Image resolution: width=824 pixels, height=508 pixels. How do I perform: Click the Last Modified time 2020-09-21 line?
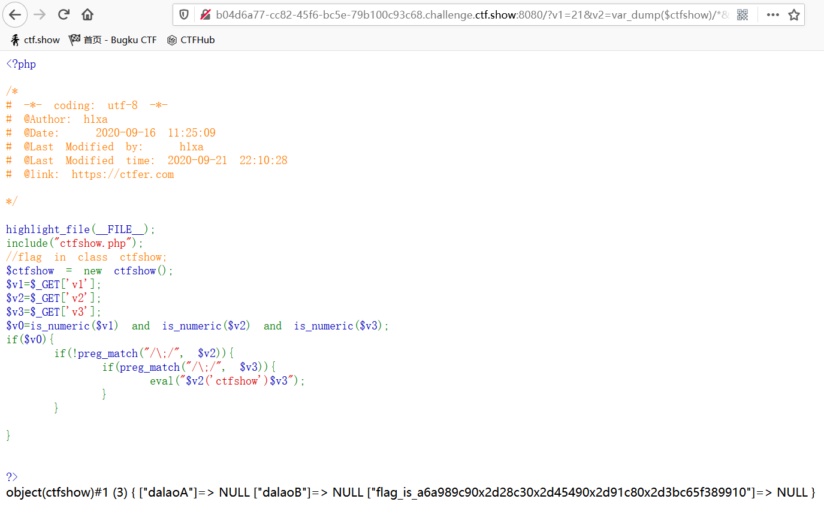pos(147,161)
